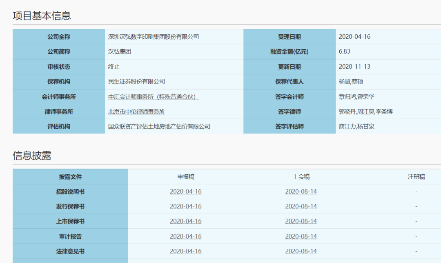Open 招股说明书 上会稿 dated 2020-08-14
The image size is (441, 263).
pyautogui.click(x=301, y=191)
